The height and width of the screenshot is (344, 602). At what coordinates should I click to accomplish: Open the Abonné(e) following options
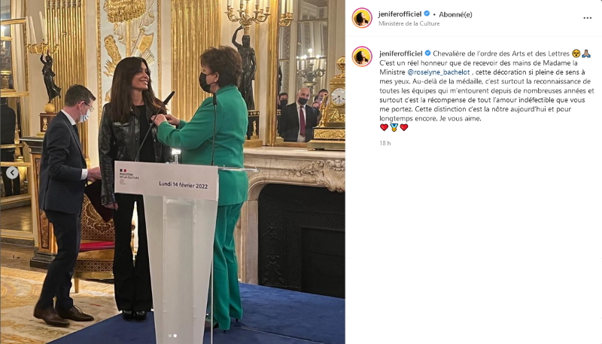(455, 14)
